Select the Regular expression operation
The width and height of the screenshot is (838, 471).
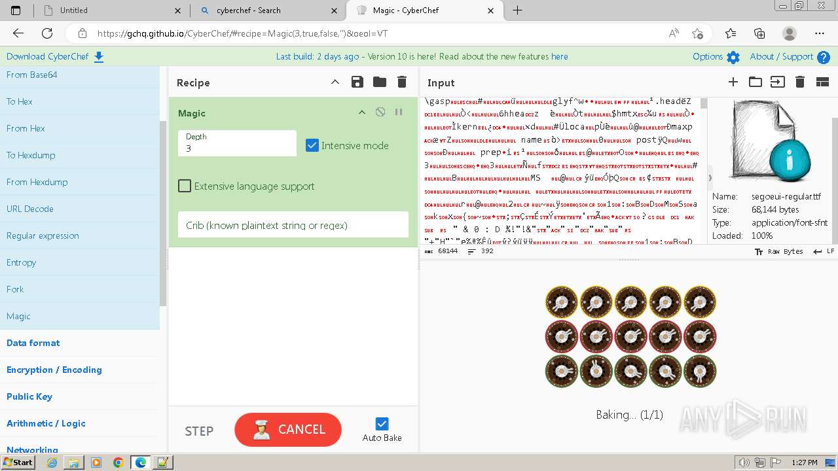(x=80, y=235)
